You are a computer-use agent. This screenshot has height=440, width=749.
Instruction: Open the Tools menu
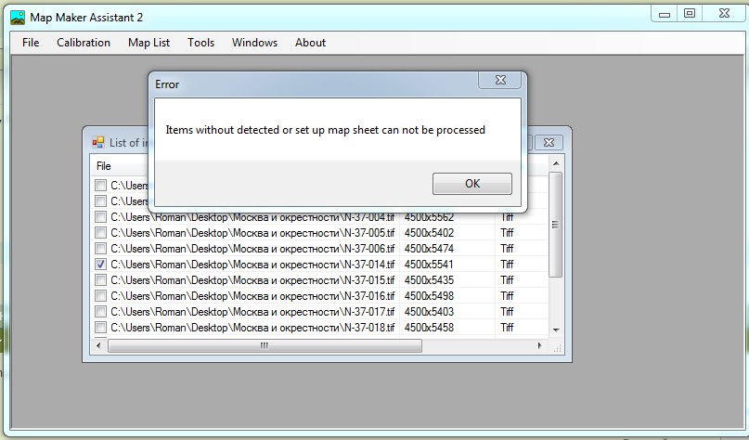click(x=200, y=43)
